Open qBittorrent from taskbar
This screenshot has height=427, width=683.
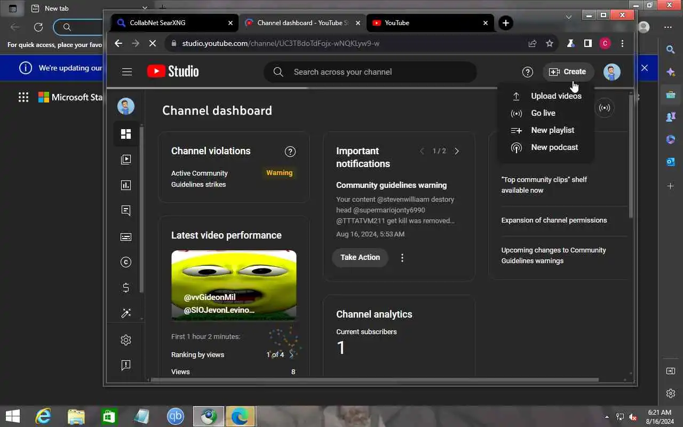[x=176, y=416]
